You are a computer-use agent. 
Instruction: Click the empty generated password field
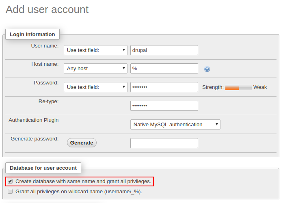point(164,143)
